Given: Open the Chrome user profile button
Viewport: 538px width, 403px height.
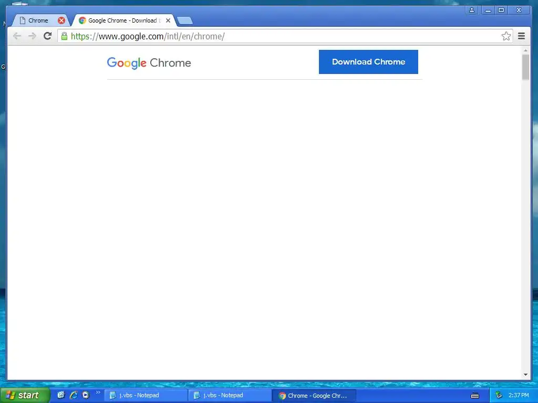Looking at the screenshot, I should pyautogui.click(x=472, y=10).
